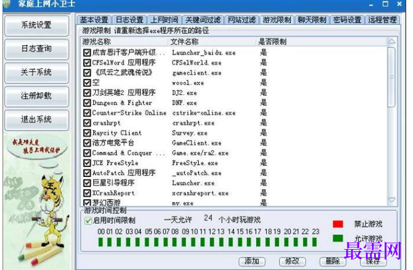Maximize the 家庭上网小卫士 window

(385, 4)
